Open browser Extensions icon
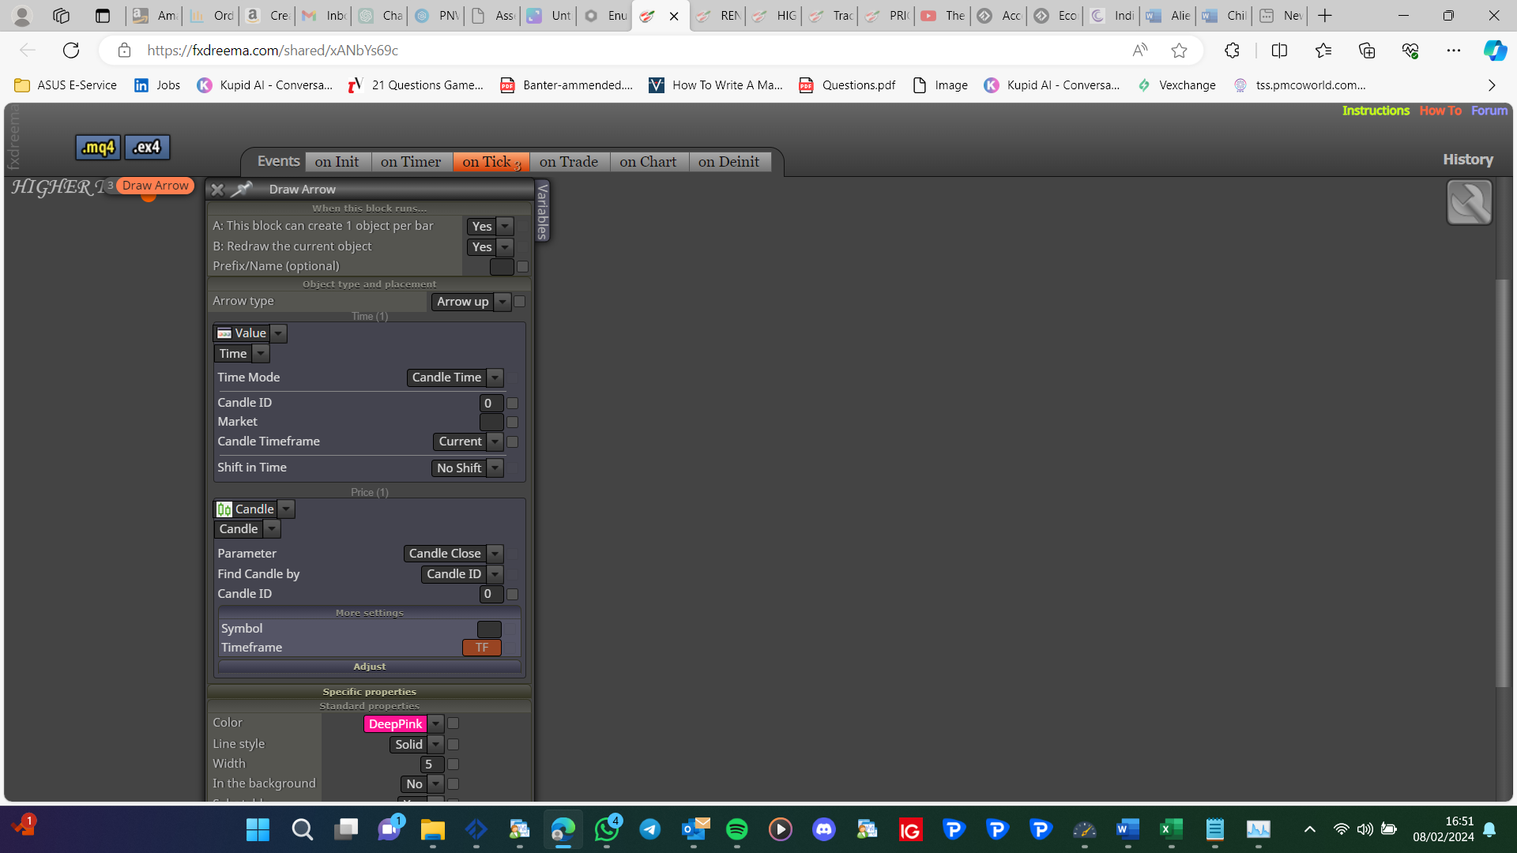Viewport: 1517px width, 853px height. (1232, 51)
